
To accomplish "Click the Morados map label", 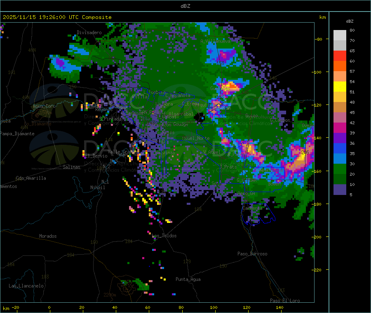I will 48,236.
